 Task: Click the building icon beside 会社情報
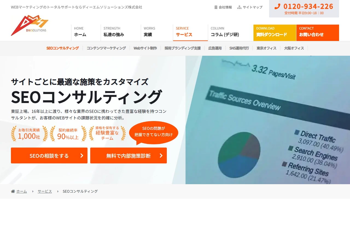(x=216, y=7)
